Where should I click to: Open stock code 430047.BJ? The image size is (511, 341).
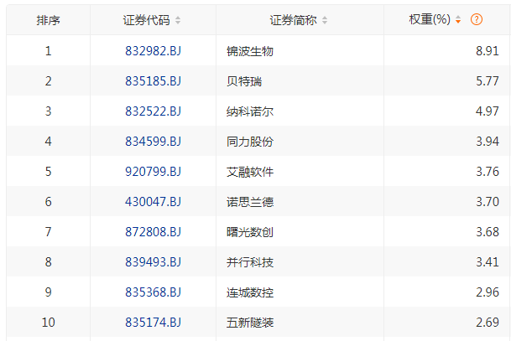(x=154, y=202)
